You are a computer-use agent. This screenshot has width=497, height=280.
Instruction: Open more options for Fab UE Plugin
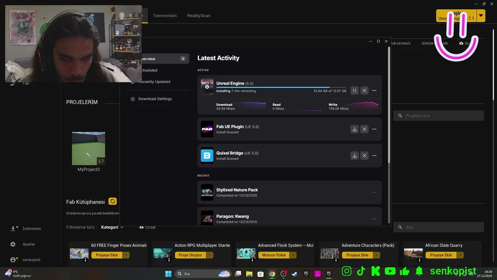(x=374, y=129)
